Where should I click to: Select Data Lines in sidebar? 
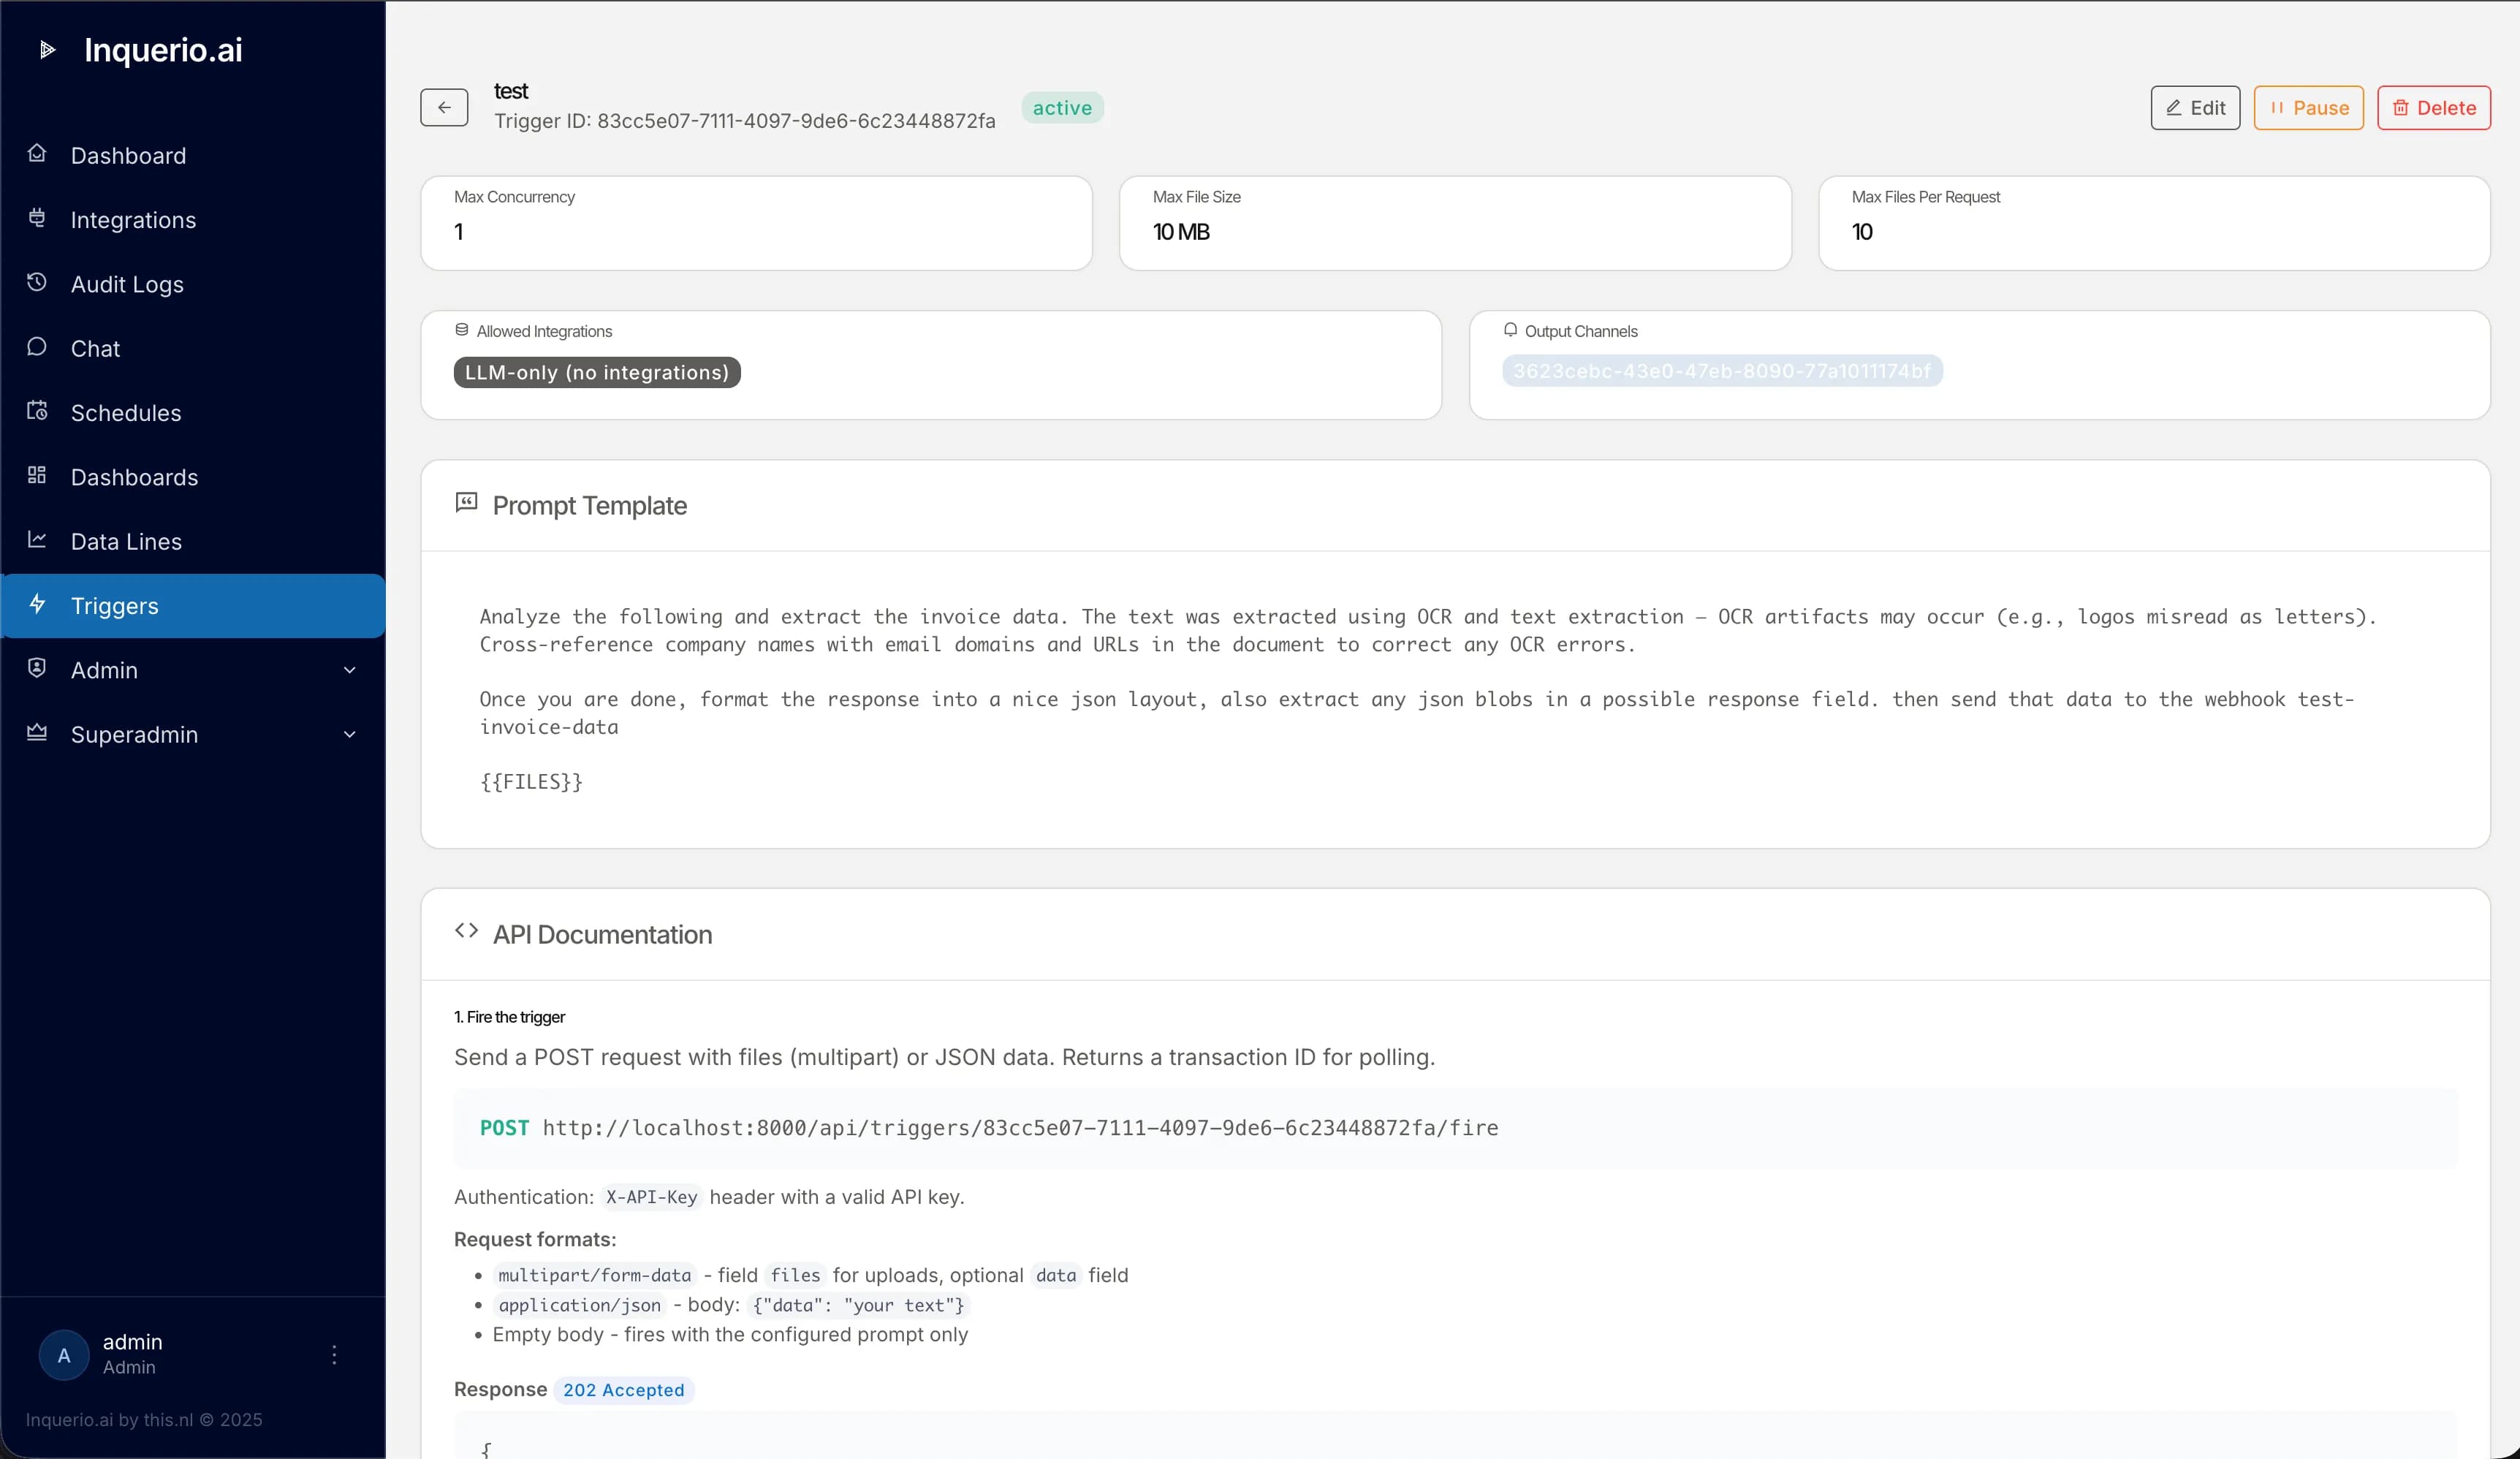coord(193,541)
